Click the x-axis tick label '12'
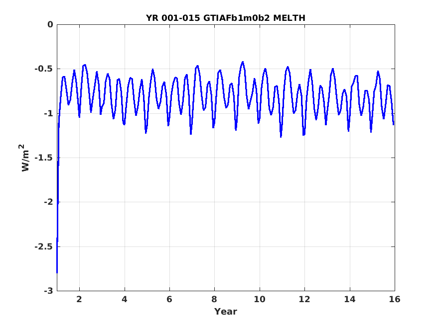 304,299
